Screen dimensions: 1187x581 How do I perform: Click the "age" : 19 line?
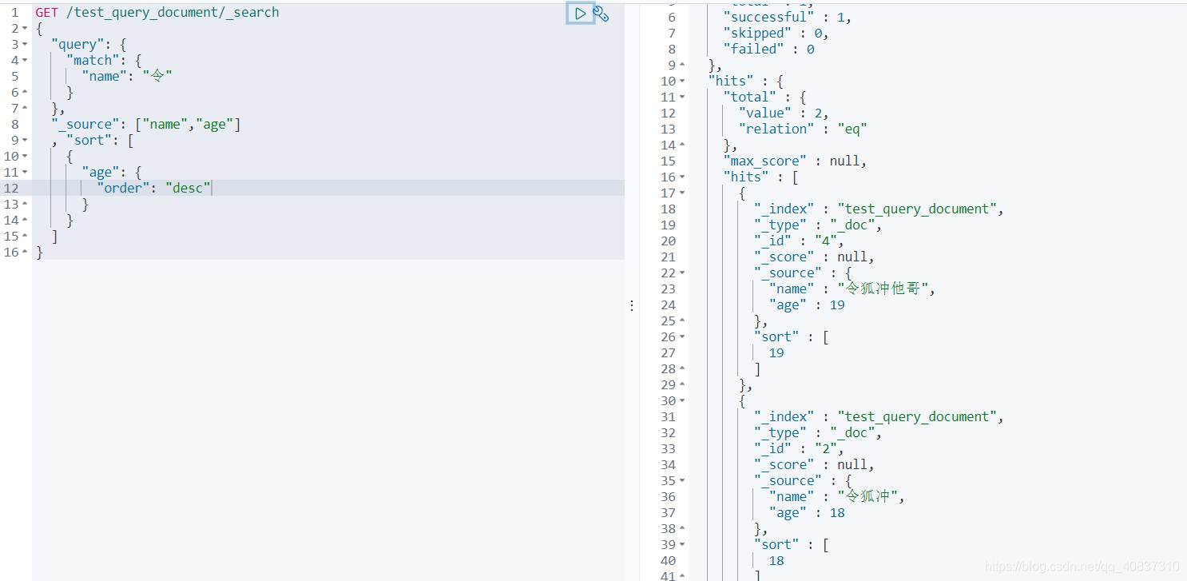[807, 304]
